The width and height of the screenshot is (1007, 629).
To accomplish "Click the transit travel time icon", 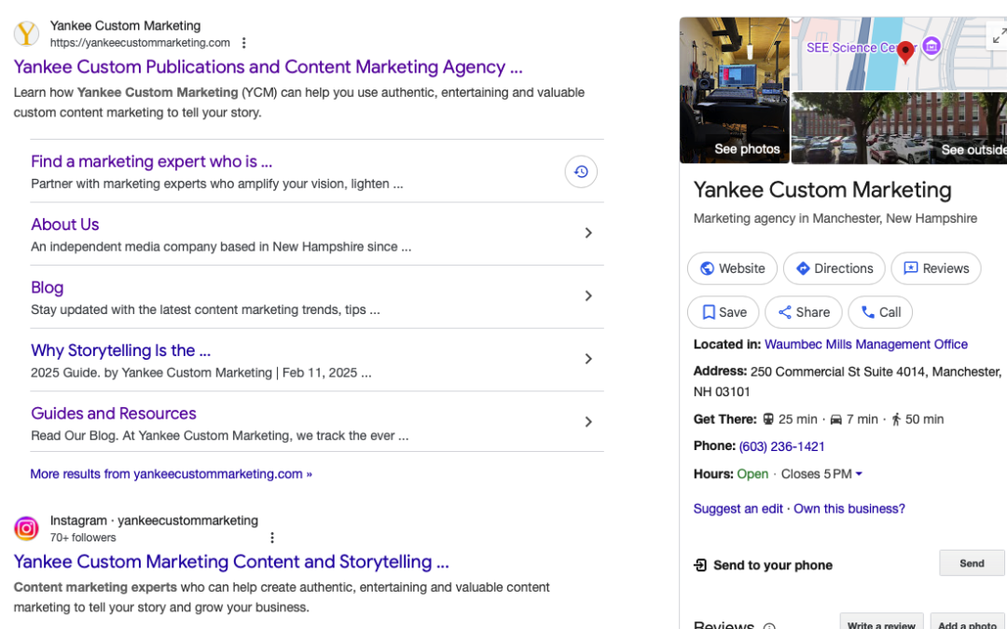I will coord(768,419).
